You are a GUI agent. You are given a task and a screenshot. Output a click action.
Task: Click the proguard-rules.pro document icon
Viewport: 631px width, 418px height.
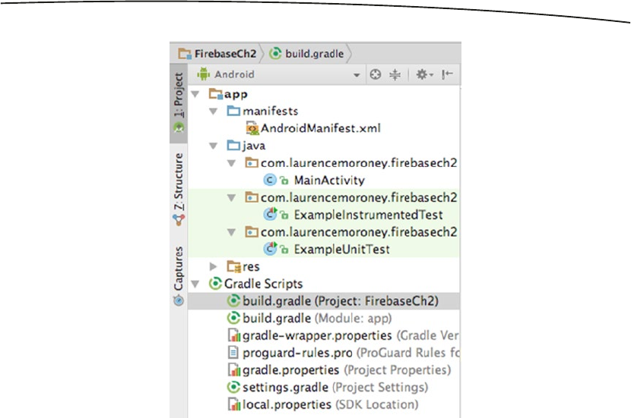pyautogui.click(x=233, y=353)
